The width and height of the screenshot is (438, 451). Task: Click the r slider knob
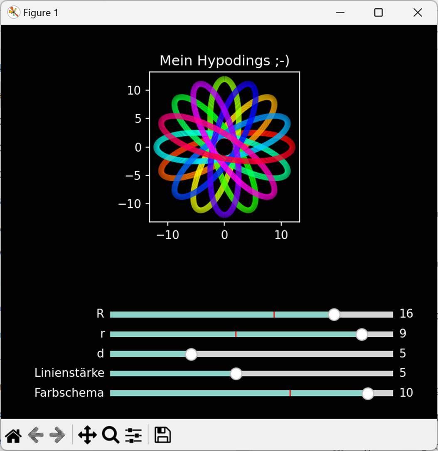click(x=362, y=334)
